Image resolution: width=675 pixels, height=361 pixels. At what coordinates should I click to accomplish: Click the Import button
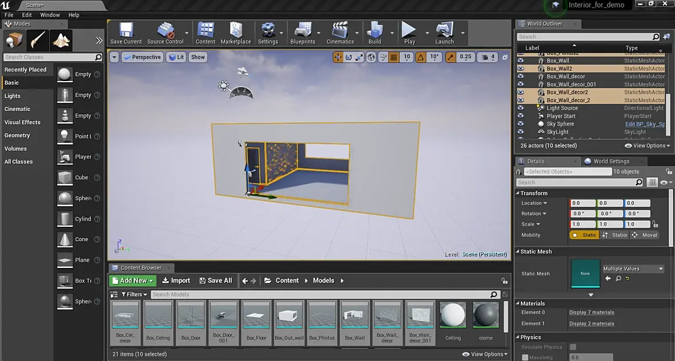(x=176, y=280)
